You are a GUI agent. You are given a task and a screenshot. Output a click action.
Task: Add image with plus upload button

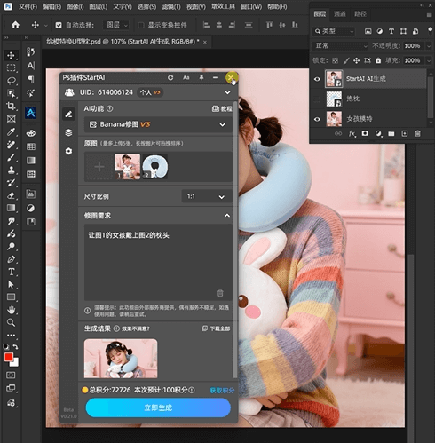(99, 167)
